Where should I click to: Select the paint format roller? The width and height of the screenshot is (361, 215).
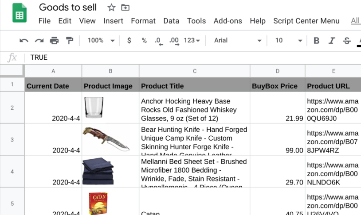pos(69,41)
